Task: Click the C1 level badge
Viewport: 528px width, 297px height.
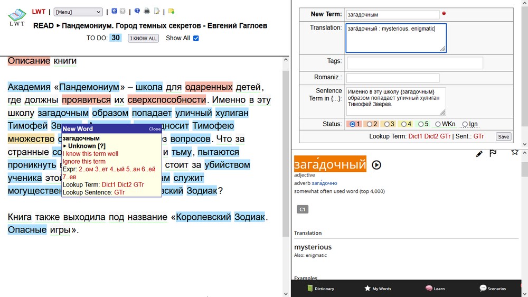Action: [x=303, y=209]
